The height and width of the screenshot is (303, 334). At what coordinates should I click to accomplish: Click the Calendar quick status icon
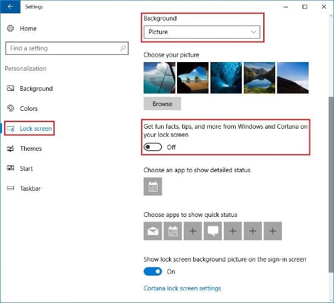173,231
